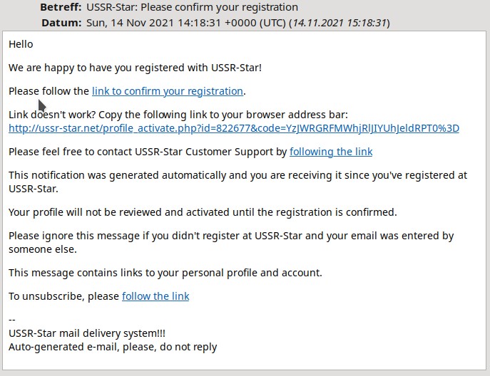Click the 'Your profile will not be reviewed' sentence

(x=203, y=212)
